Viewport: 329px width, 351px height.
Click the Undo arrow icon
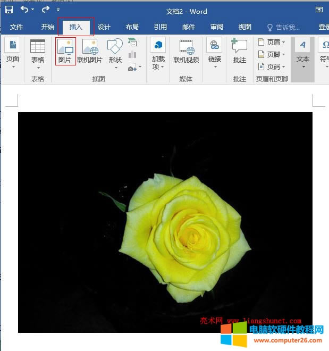[25, 10]
